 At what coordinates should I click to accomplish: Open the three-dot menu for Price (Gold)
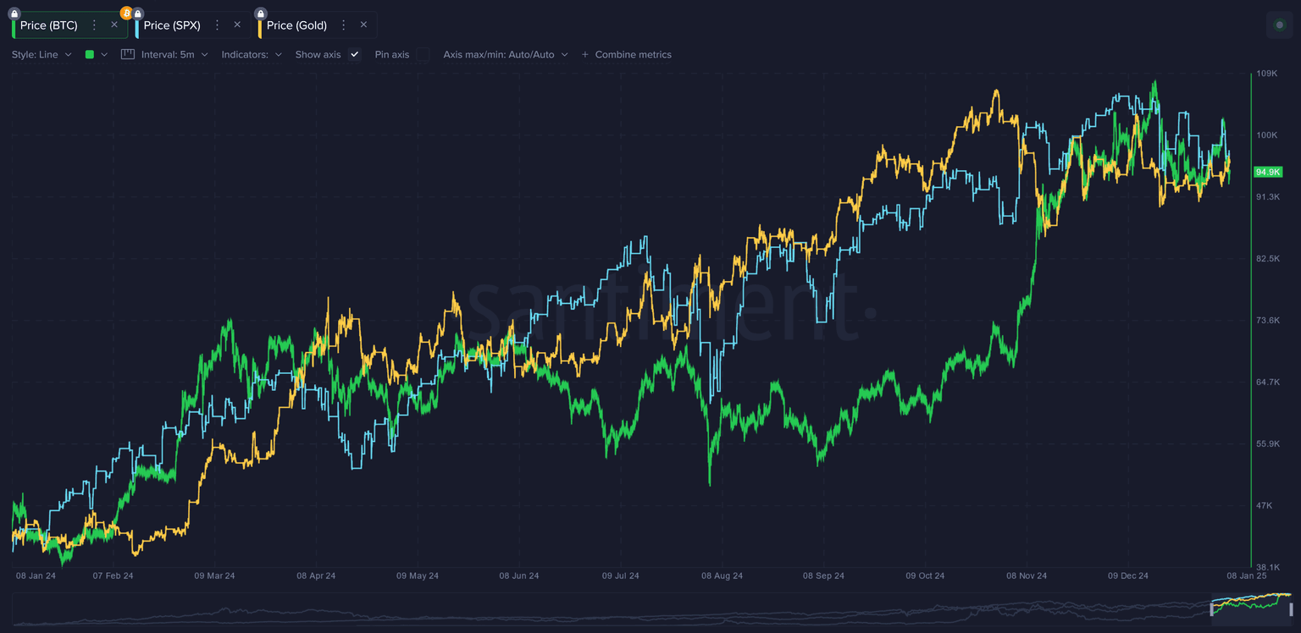click(x=344, y=25)
